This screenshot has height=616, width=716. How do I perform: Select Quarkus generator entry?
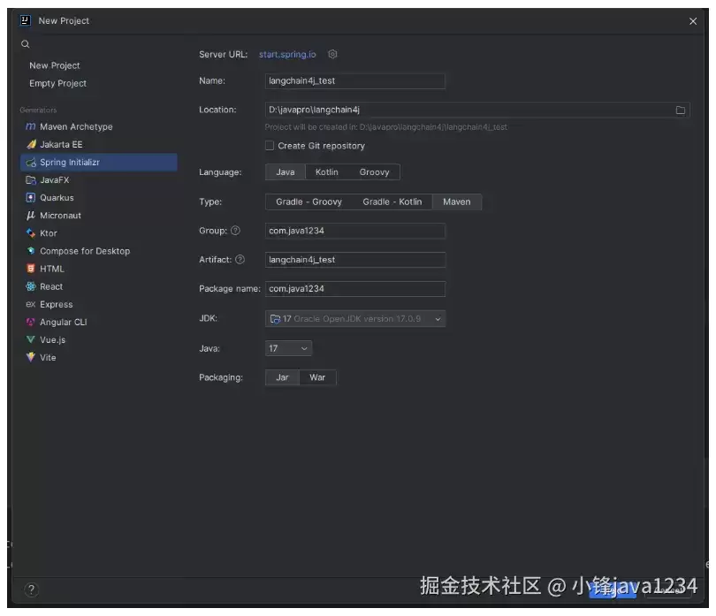tap(99, 198)
